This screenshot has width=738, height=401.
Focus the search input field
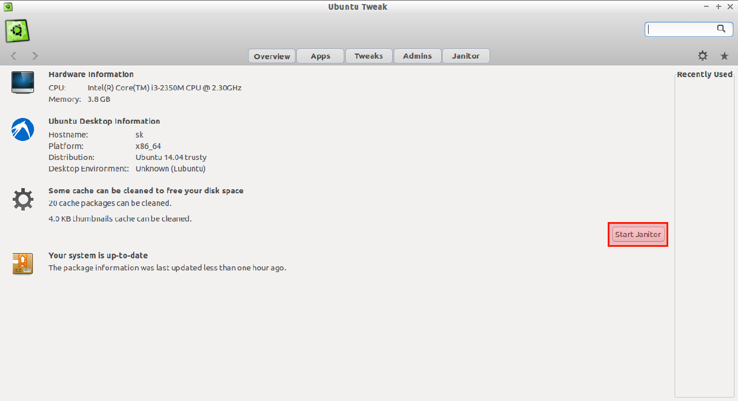click(x=680, y=29)
